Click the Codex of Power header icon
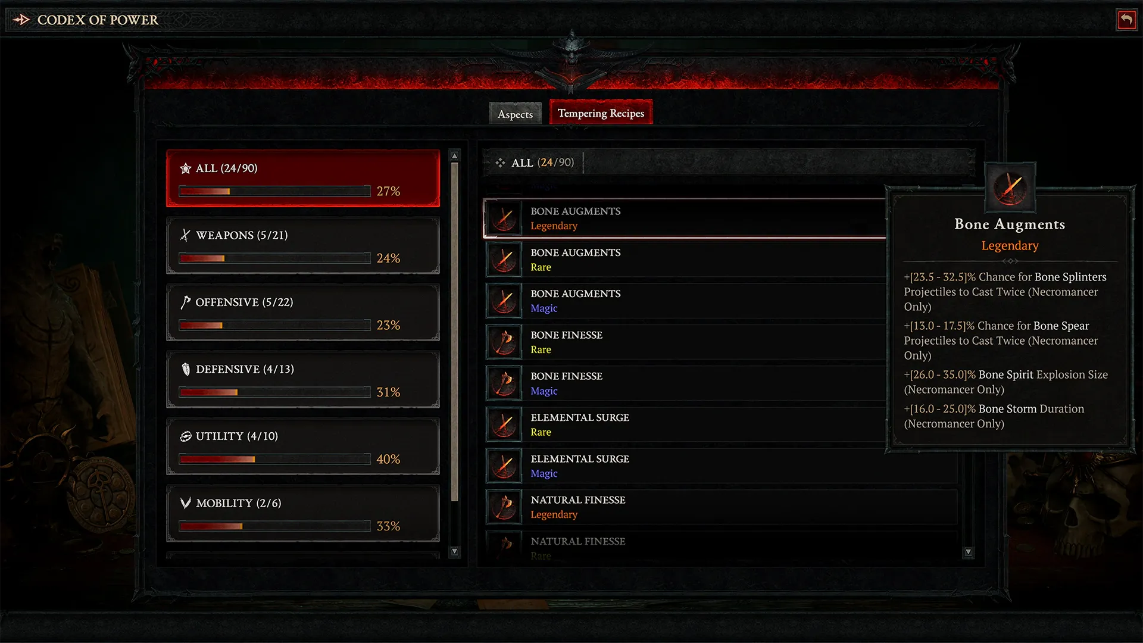The width and height of the screenshot is (1143, 643). pyautogui.click(x=21, y=20)
